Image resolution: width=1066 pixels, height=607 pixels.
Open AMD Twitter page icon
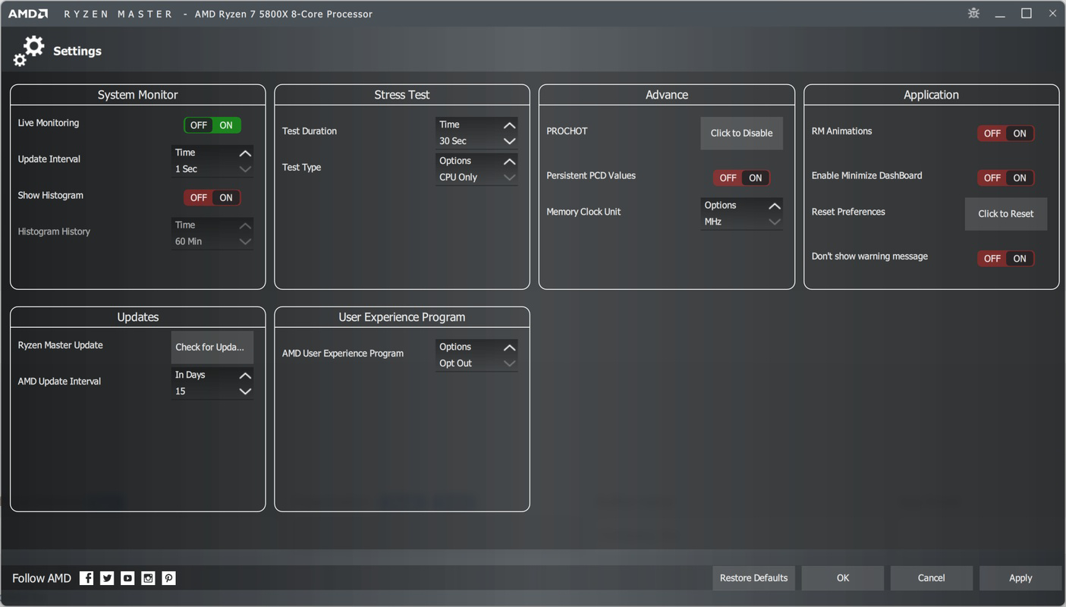point(107,578)
